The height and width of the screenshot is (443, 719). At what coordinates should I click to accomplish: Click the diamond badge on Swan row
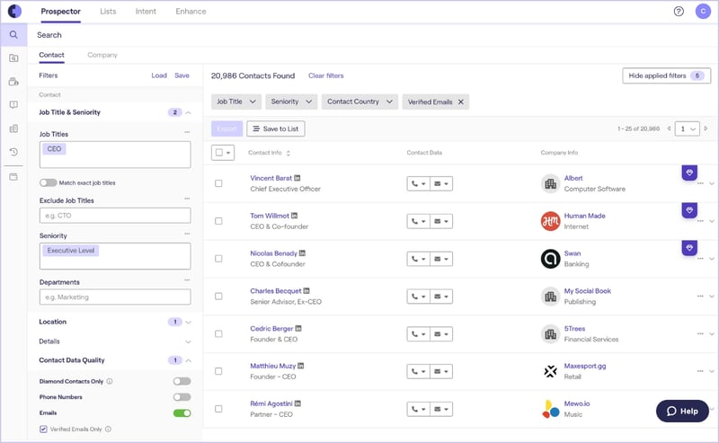(x=689, y=248)
